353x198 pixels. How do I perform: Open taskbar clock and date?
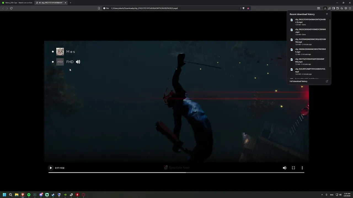pos(347,195)
